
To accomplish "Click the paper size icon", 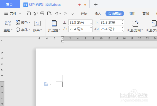I will click(x=154, y=23).
